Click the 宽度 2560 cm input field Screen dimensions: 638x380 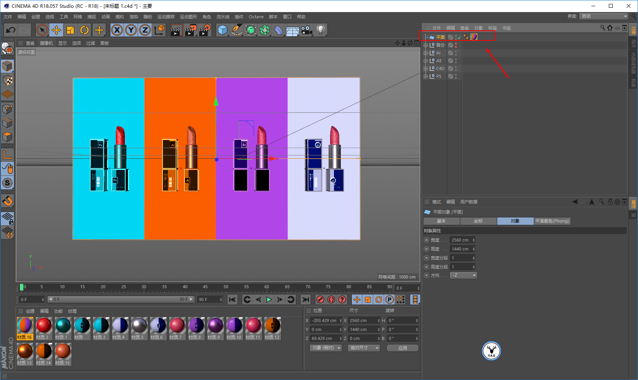coord(462,240)
